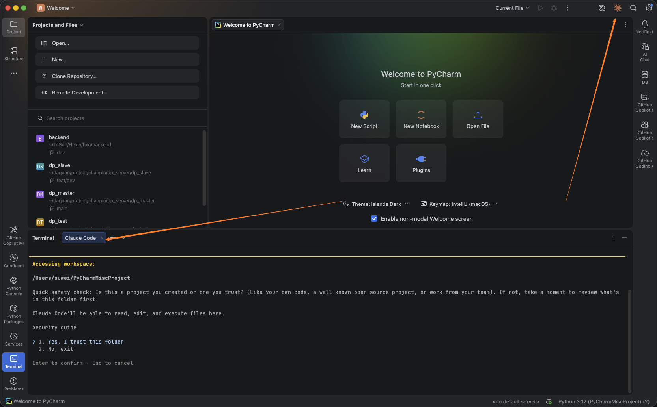This screenshot has width=657, height=407.
Task: Expand the Welcome project dropdown
Action: click(56, 8)
